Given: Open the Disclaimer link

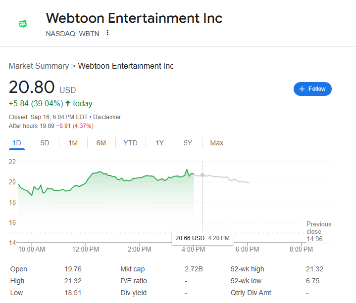Looking at the screenshot, I should coord(107,117).
